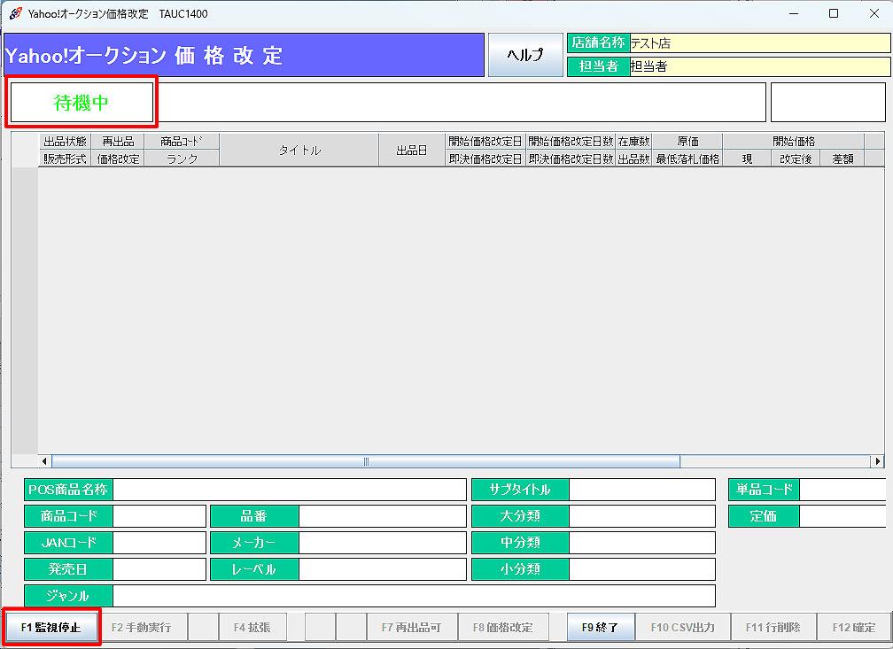Click the 出品日 column header
The image size is (893, 649).
pos(411,151)
